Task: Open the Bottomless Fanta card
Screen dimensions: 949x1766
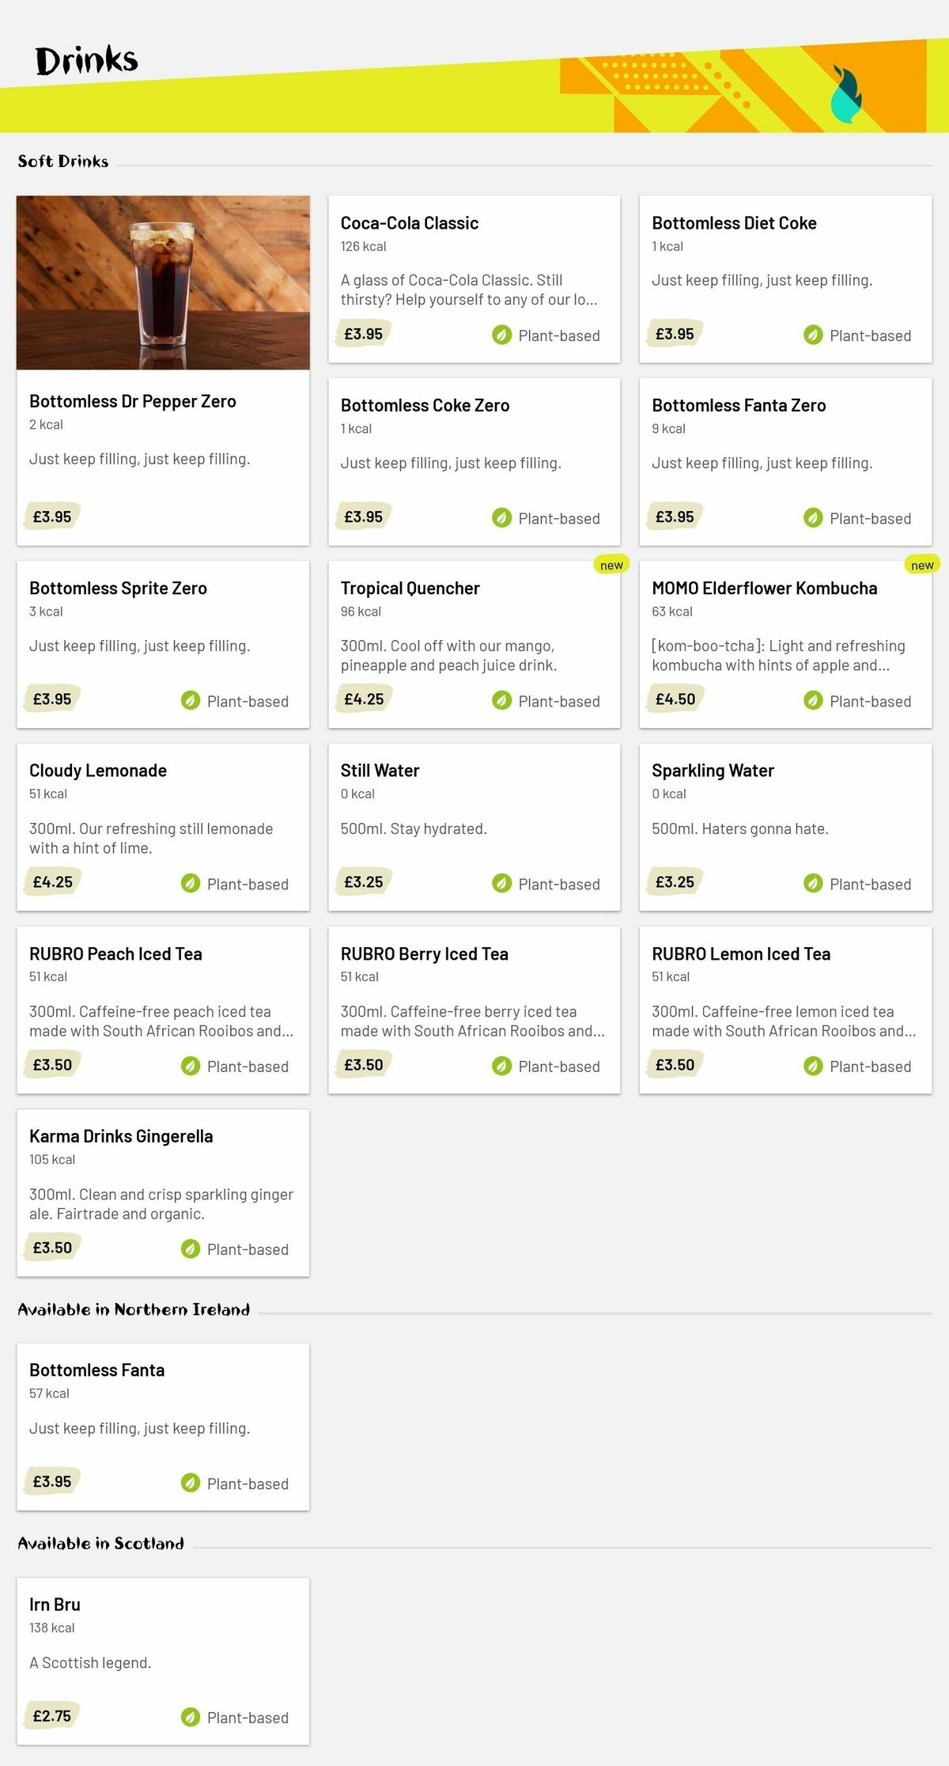Action: (163, 1427)
